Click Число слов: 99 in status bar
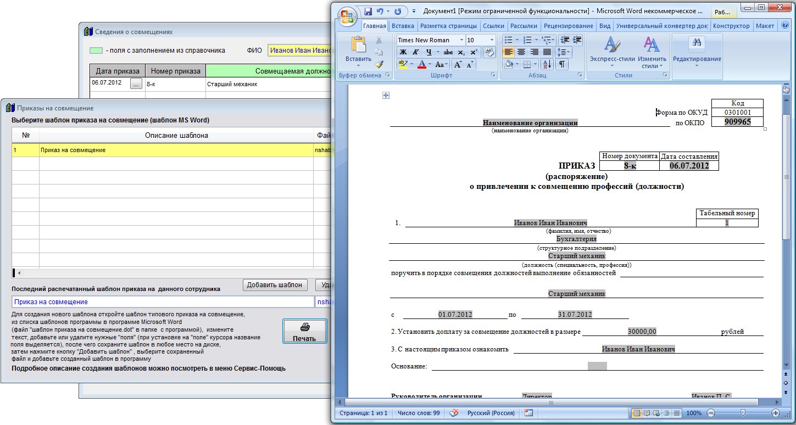 tap(418, 413)
